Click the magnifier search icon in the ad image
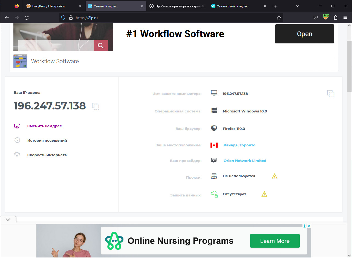The height and width of the screenshot is (258, 352). point(101,45)
